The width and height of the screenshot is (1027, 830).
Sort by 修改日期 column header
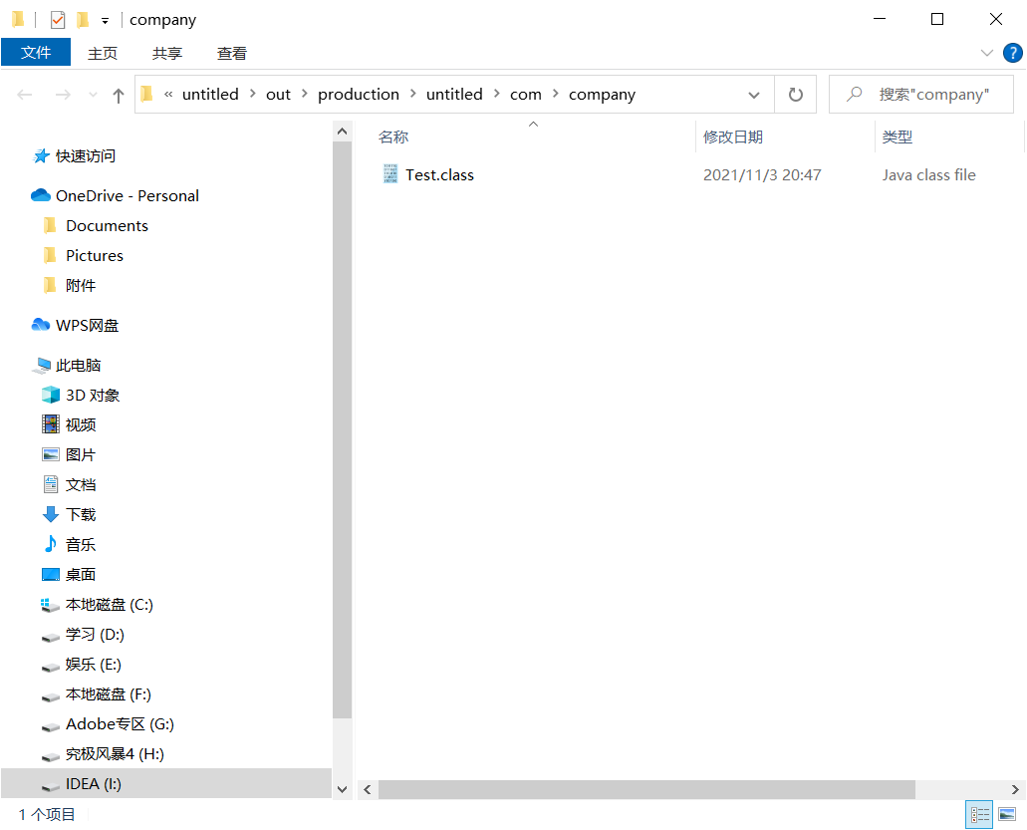pyautogui.click(x=733, y=137)
